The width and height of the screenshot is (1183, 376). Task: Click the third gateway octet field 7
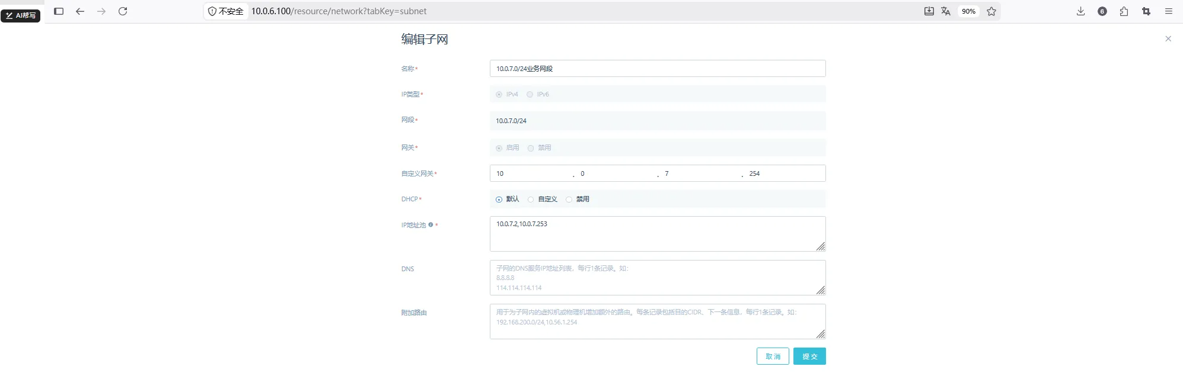coord(700,173)
